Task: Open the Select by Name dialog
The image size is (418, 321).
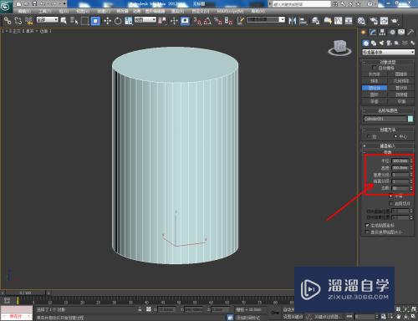Action: pyautogui.click(x=74, y=21)
